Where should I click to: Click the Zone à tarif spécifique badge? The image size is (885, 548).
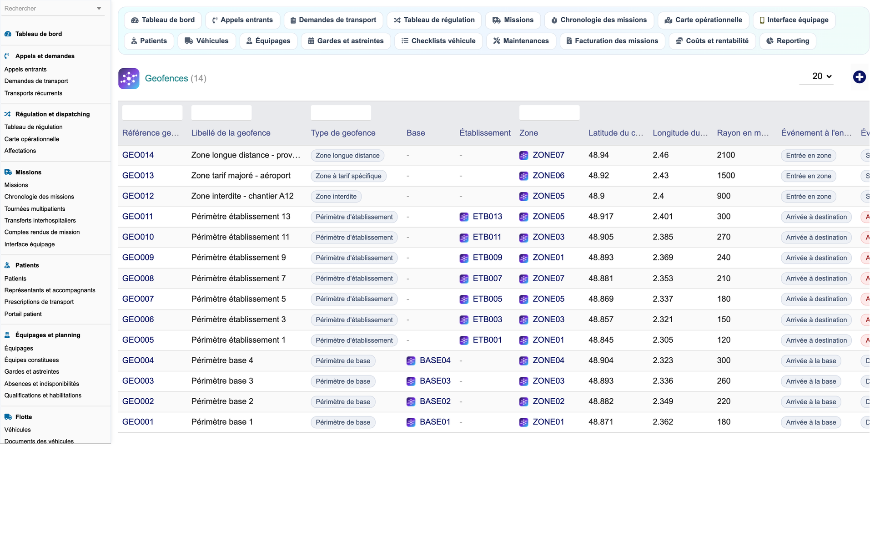pos(348,176)
